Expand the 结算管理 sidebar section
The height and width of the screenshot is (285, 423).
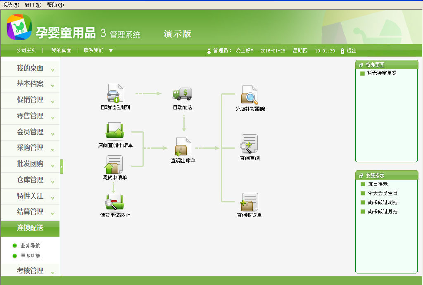30,211
